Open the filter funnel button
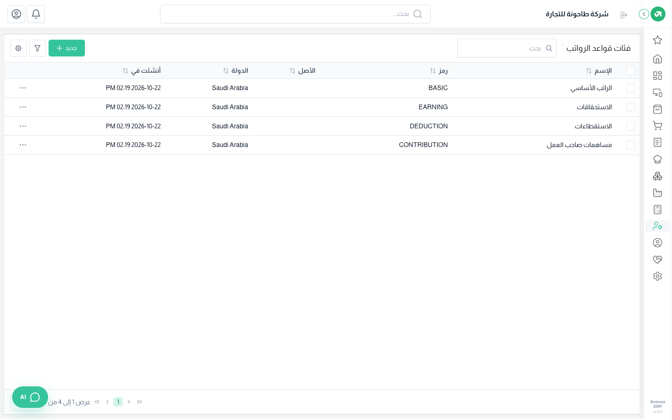Screen dimensions: 672x420 [x=37, y=48]
